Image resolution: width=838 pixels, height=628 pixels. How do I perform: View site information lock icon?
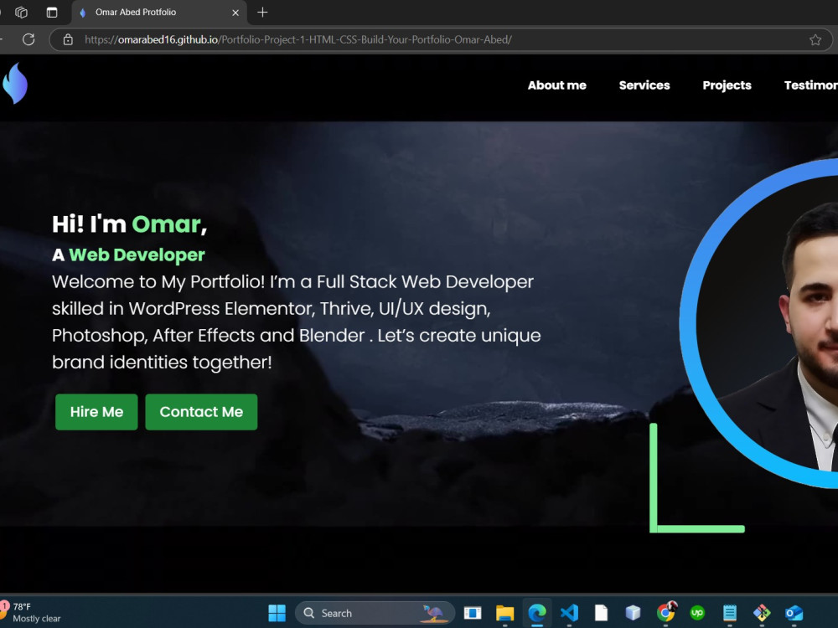pos(68,39)
